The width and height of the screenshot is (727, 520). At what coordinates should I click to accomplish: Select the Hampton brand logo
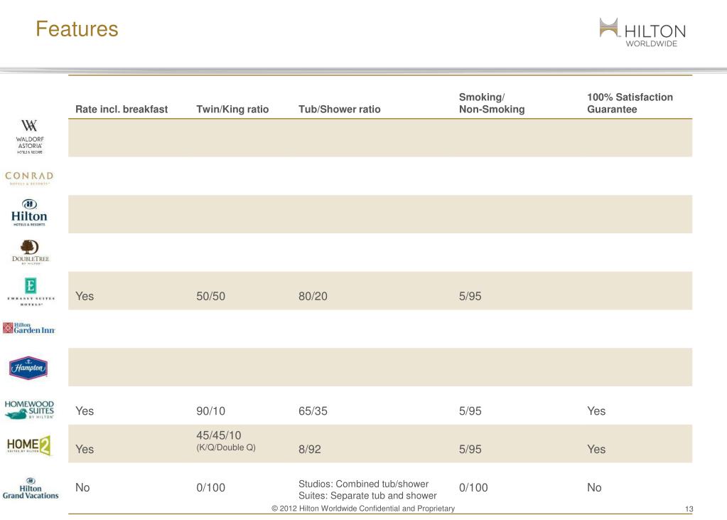tap(28, 368)
